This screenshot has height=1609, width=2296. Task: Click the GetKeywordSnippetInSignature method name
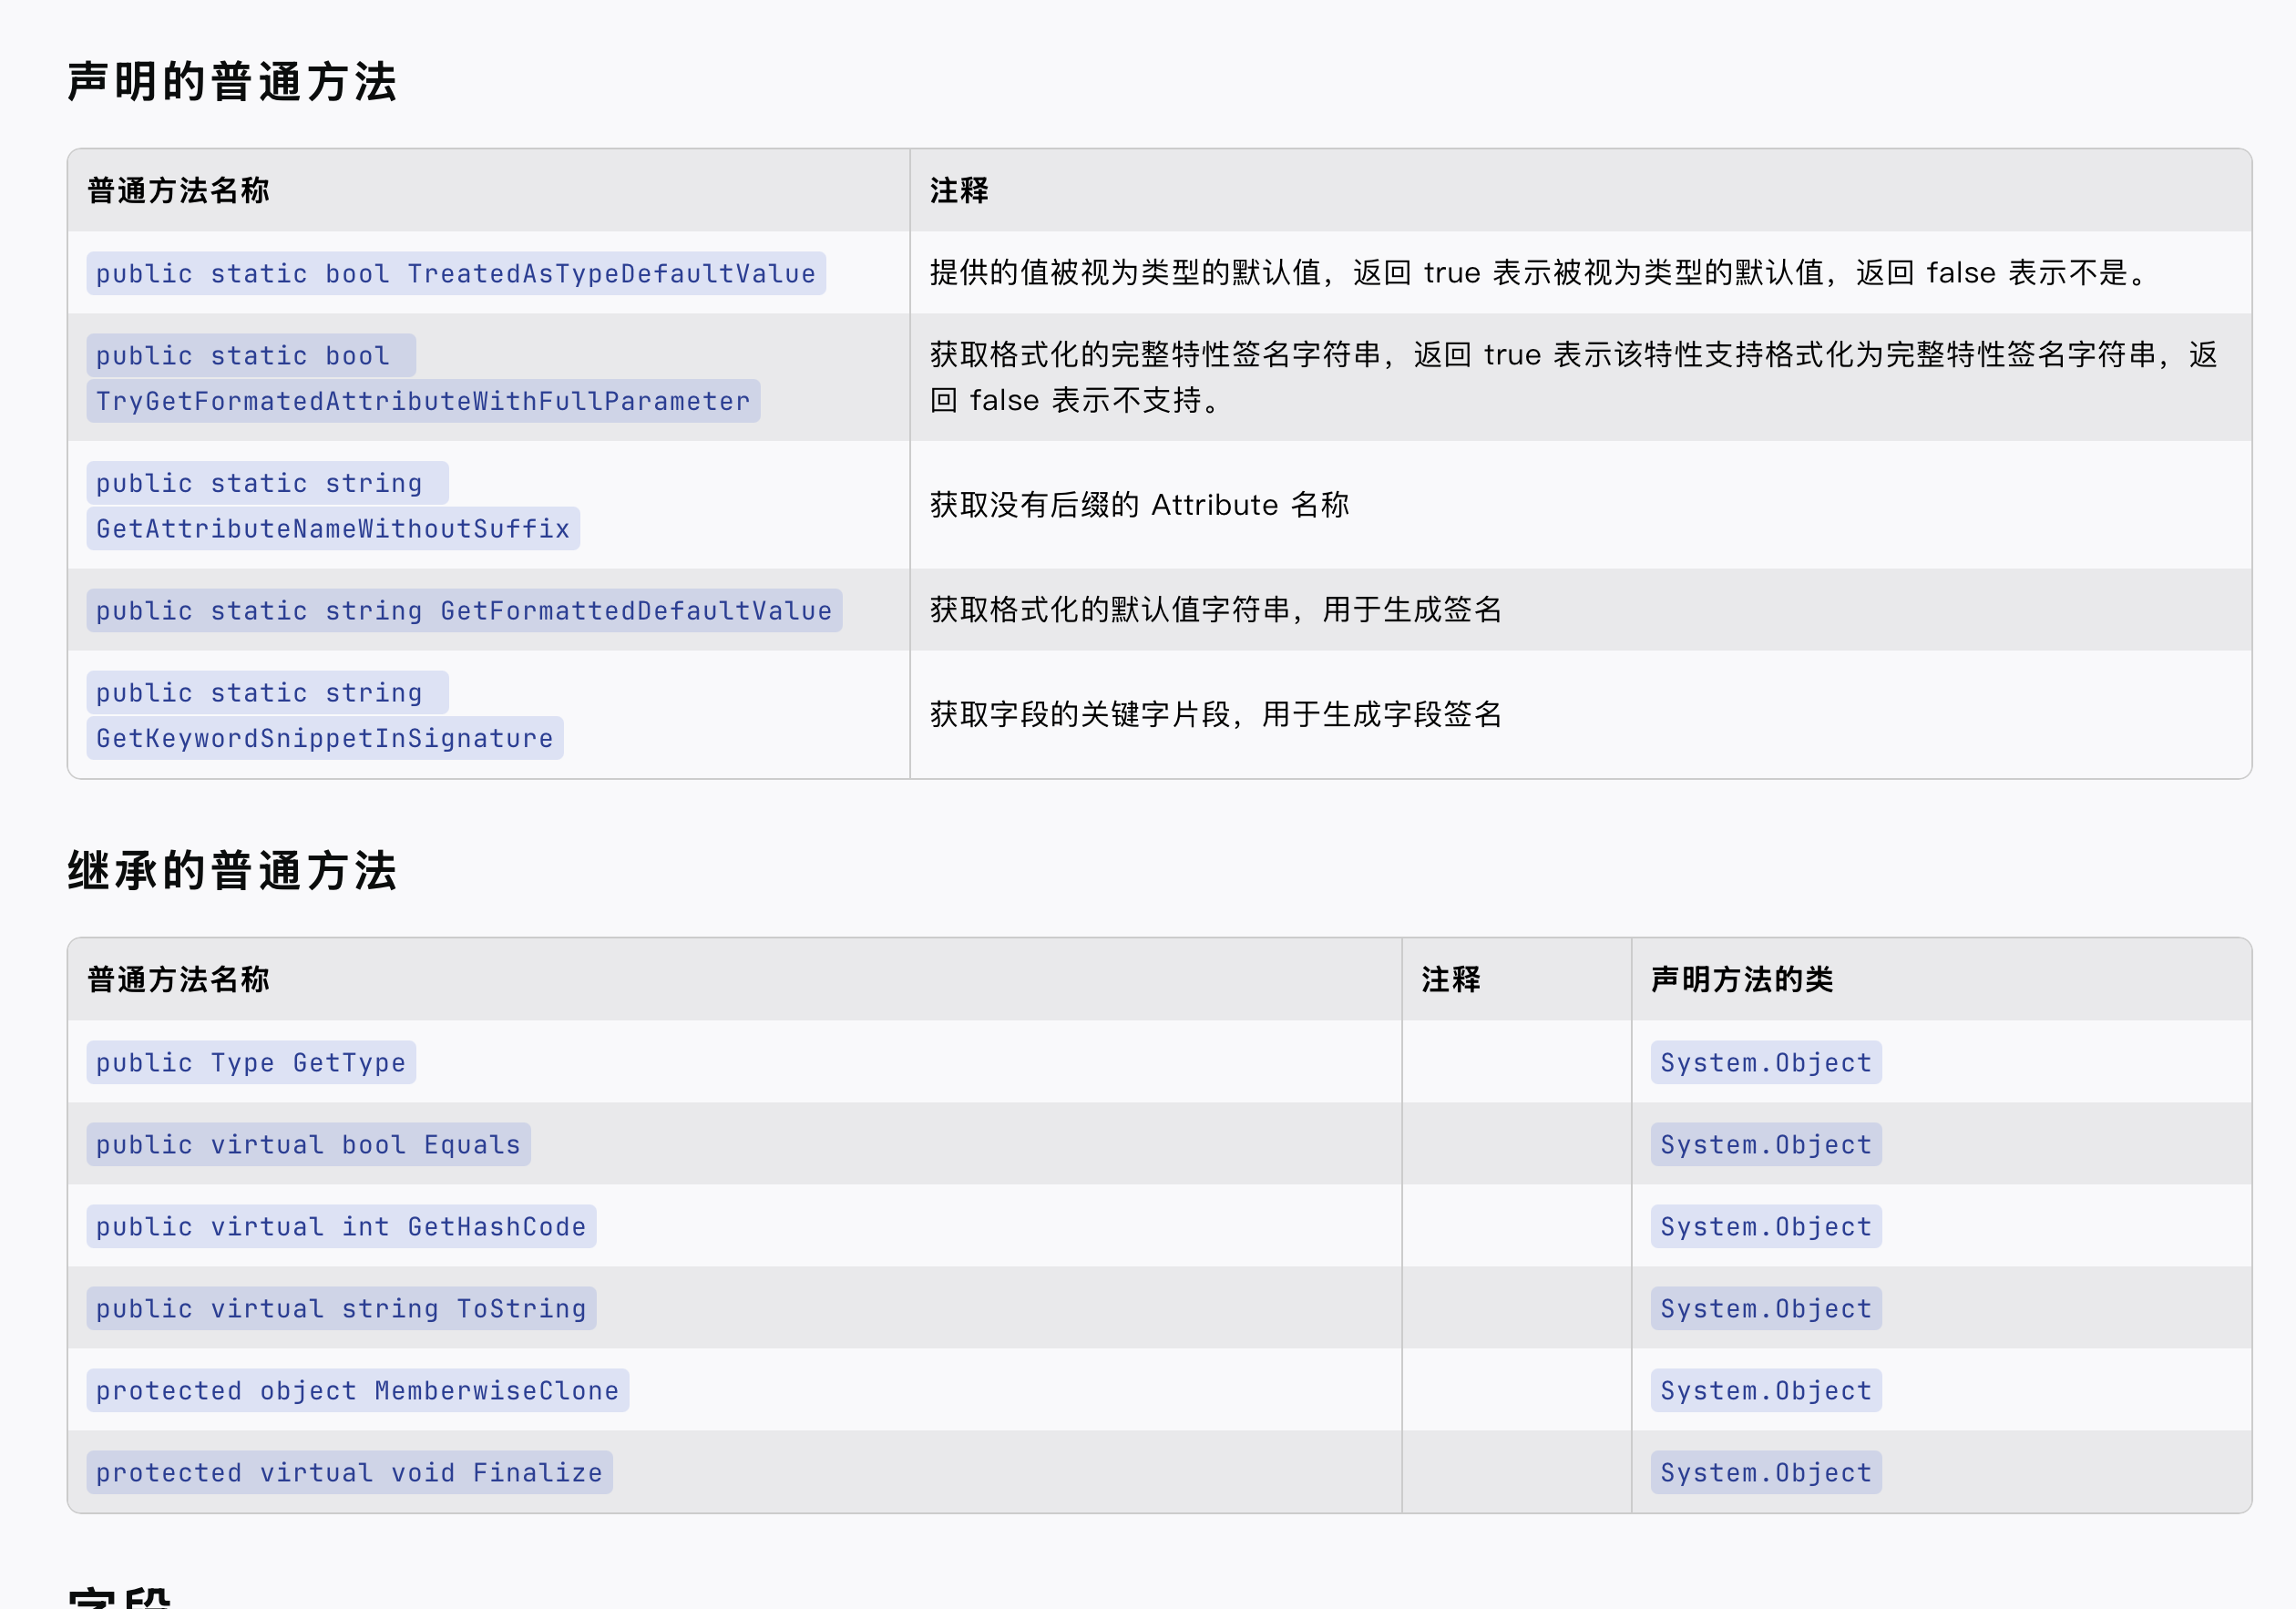[324, 738]
